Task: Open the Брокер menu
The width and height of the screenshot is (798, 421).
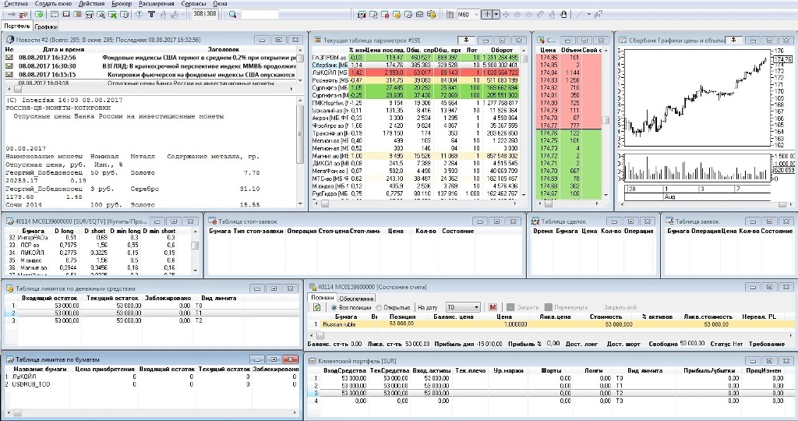Action: click(122, 4)
